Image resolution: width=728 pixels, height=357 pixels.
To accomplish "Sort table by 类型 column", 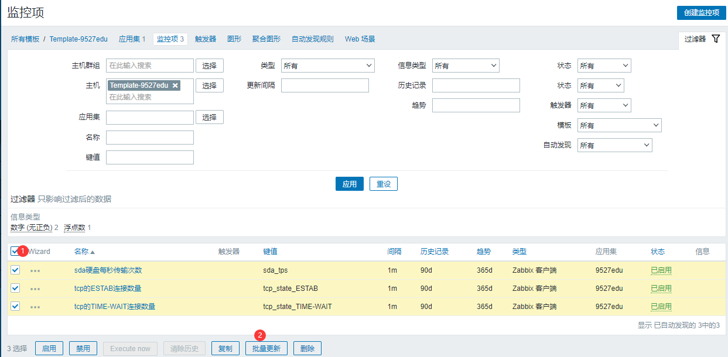I will pos(519,252).
